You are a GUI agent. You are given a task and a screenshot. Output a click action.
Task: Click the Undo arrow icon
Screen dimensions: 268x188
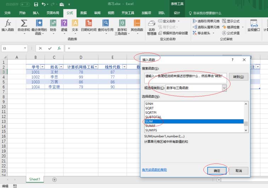pos(43,4)
